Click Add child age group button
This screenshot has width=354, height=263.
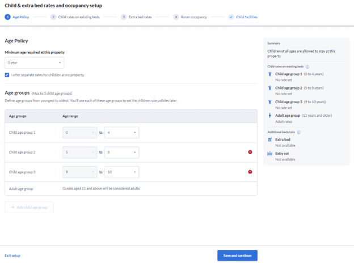29,207
